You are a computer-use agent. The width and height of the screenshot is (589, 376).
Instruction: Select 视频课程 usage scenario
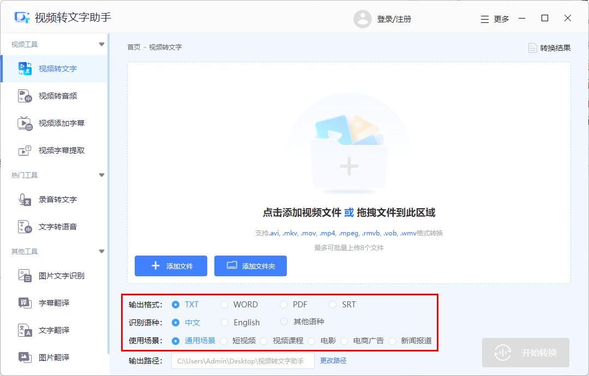point(264,341)
